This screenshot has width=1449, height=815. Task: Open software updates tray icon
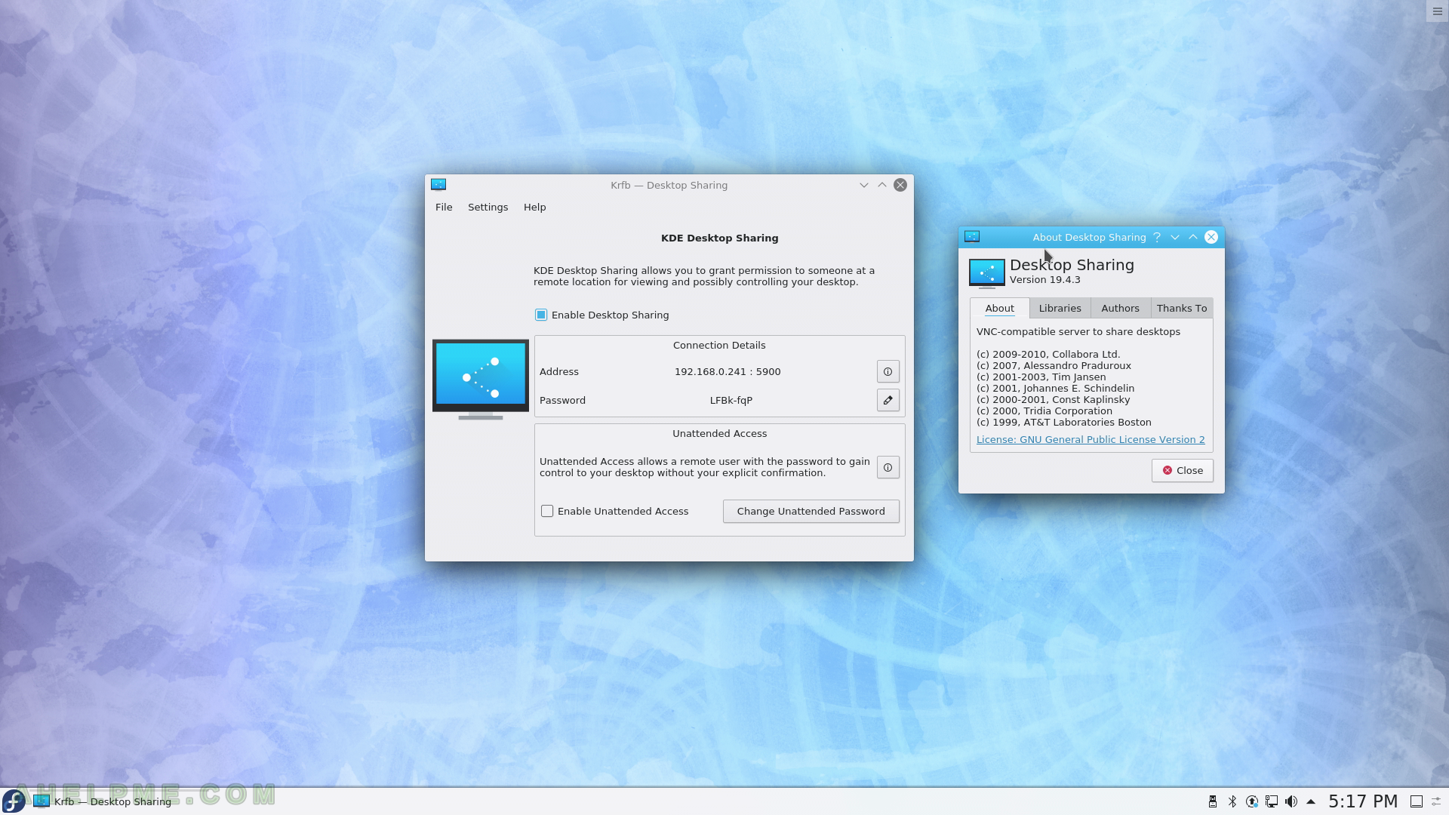coord(1252,801)
